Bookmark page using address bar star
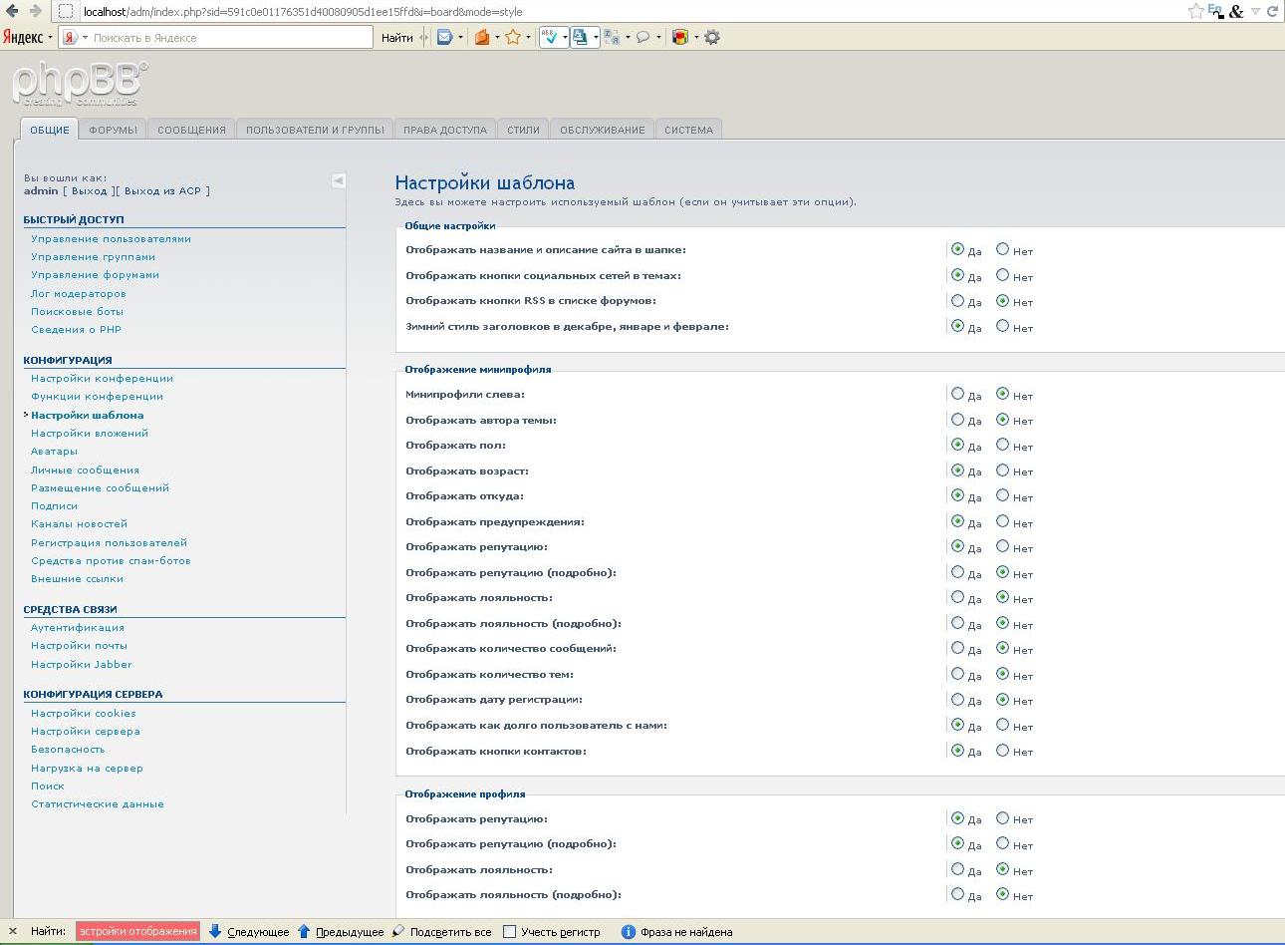Image resolution: width=1285 pixels, height=945 pixels. [1195, 11]
